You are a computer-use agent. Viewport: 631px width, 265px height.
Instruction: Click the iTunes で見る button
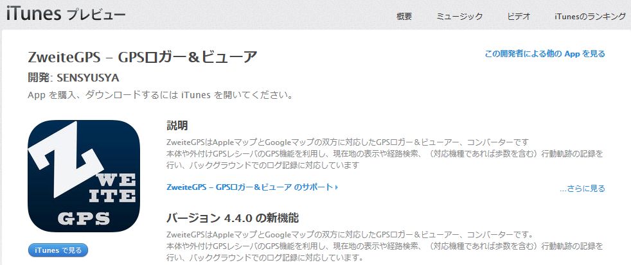58,250
